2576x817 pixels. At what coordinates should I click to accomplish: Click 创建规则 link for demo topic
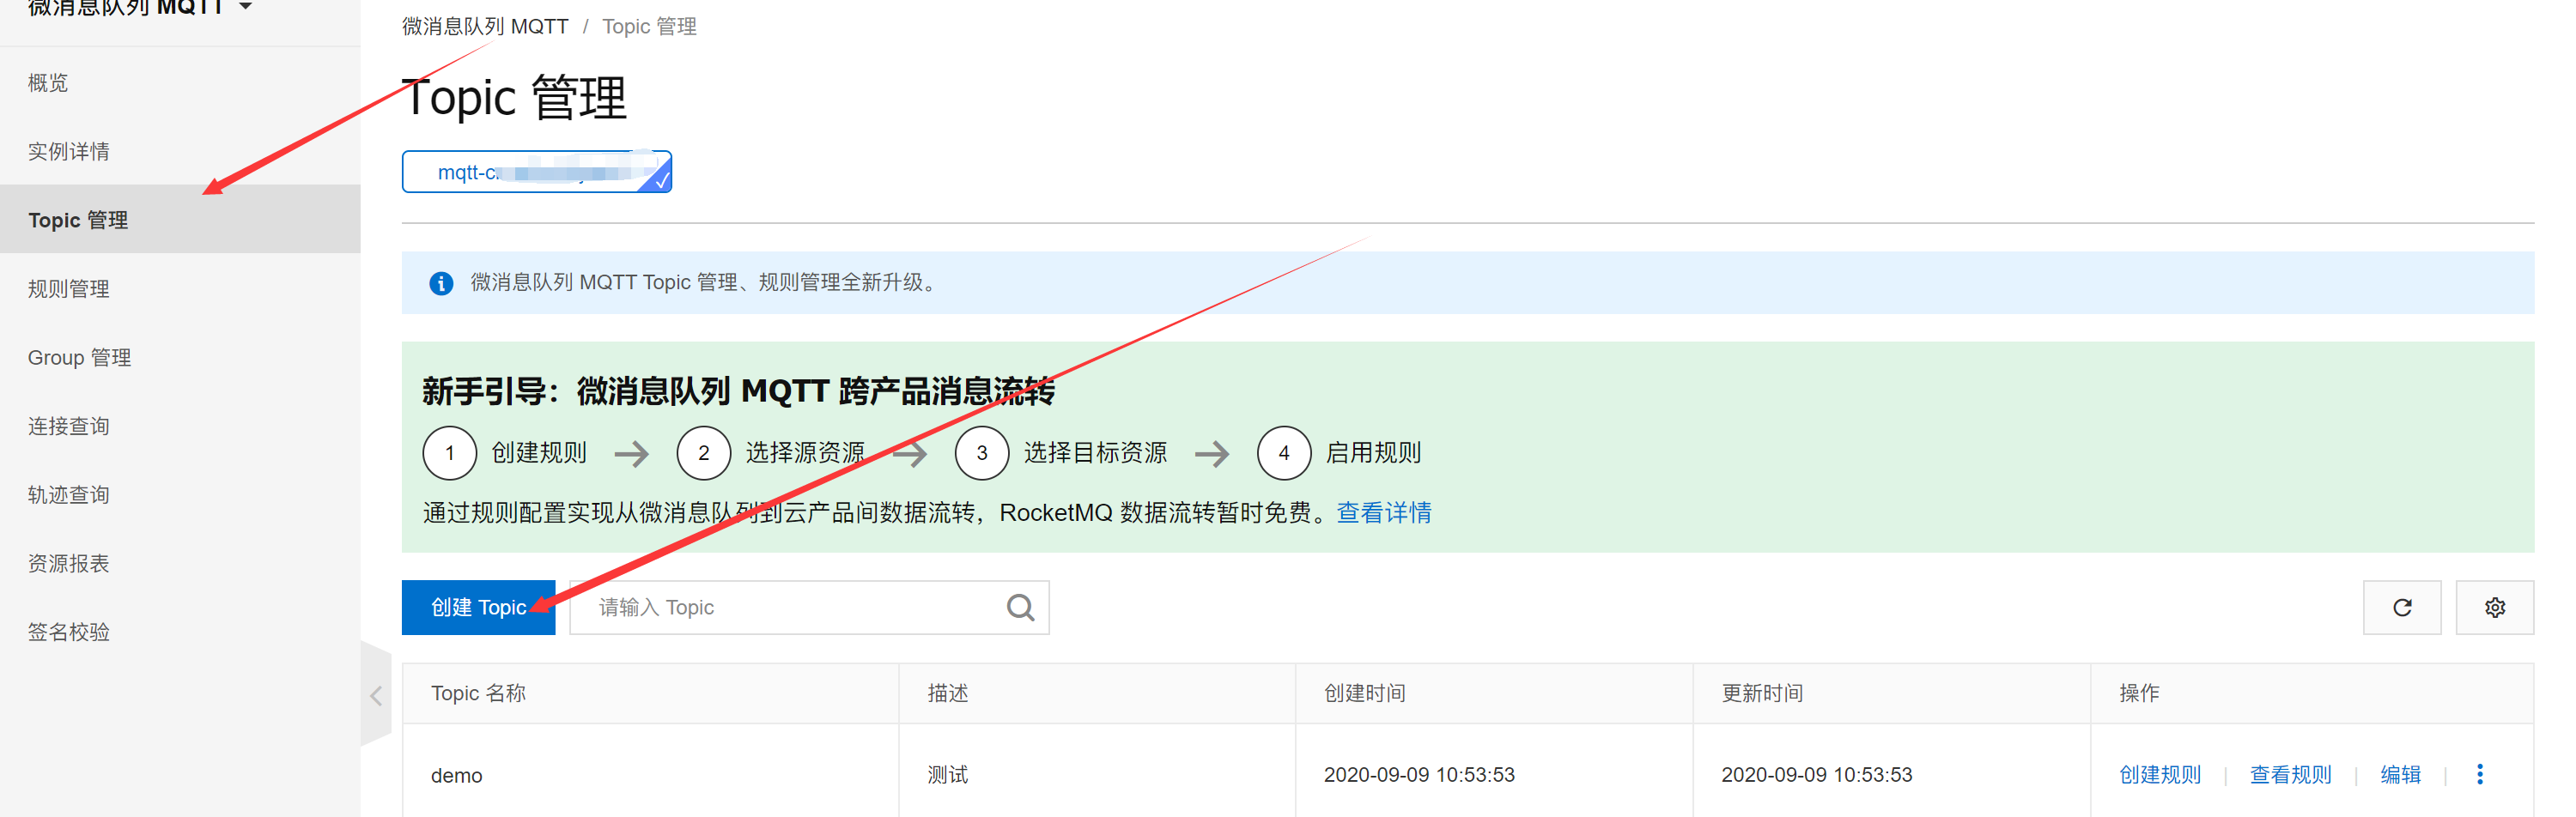point(2160,774)
